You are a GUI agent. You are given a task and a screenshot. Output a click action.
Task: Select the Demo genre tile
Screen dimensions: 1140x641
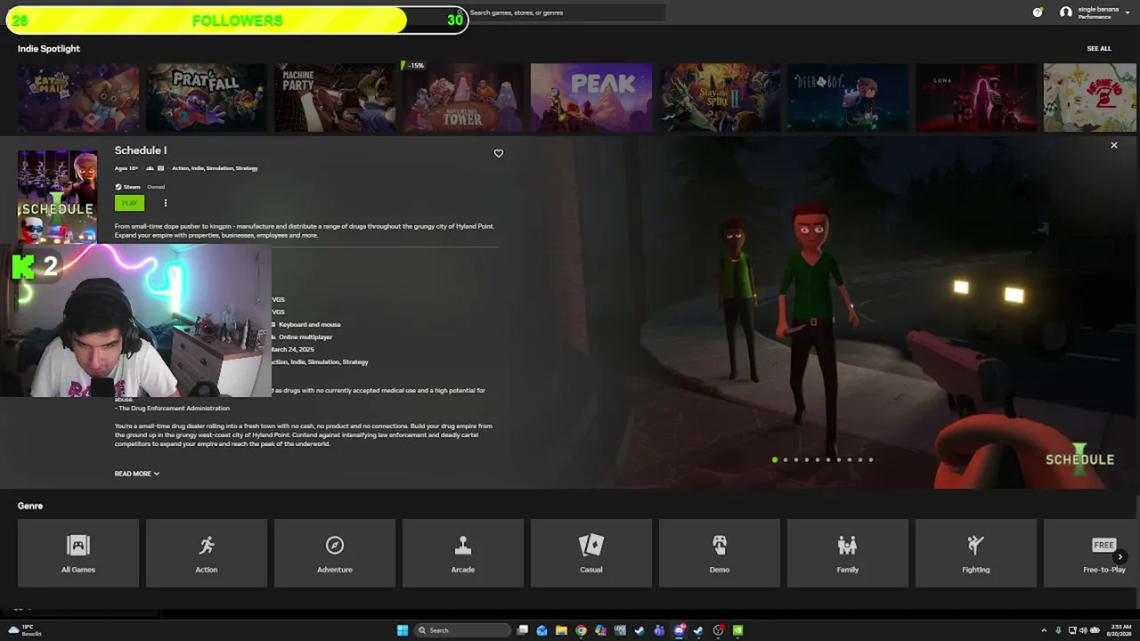720,553
